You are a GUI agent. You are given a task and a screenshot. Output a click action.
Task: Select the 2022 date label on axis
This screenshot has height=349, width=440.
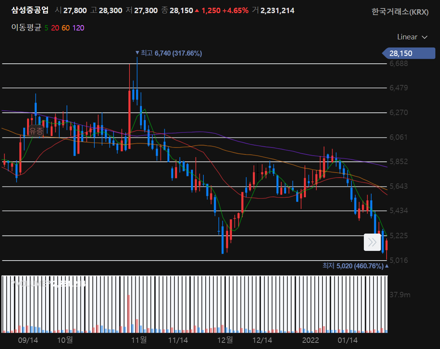click(x=310, y=340)
